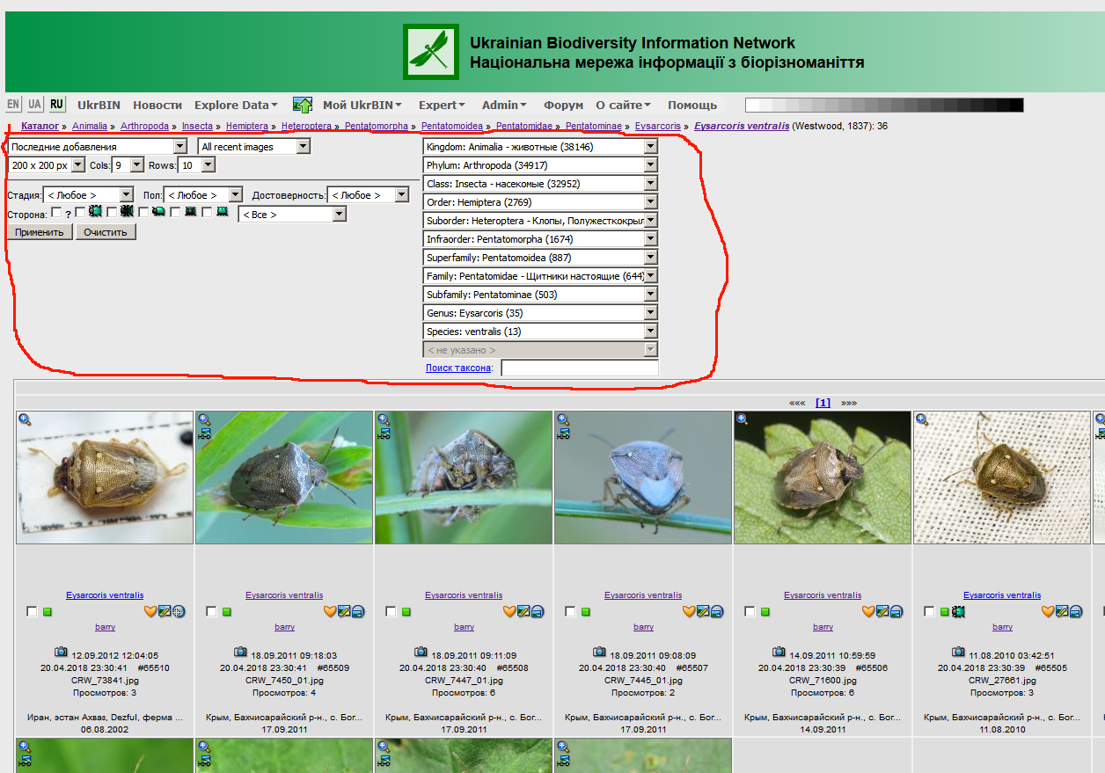Click the black end of grayscale bar
This screenshot has width=1105, height=773.
coord(1015,106)
